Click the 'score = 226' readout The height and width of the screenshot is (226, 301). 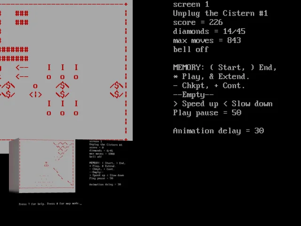(x=198, y=23)
